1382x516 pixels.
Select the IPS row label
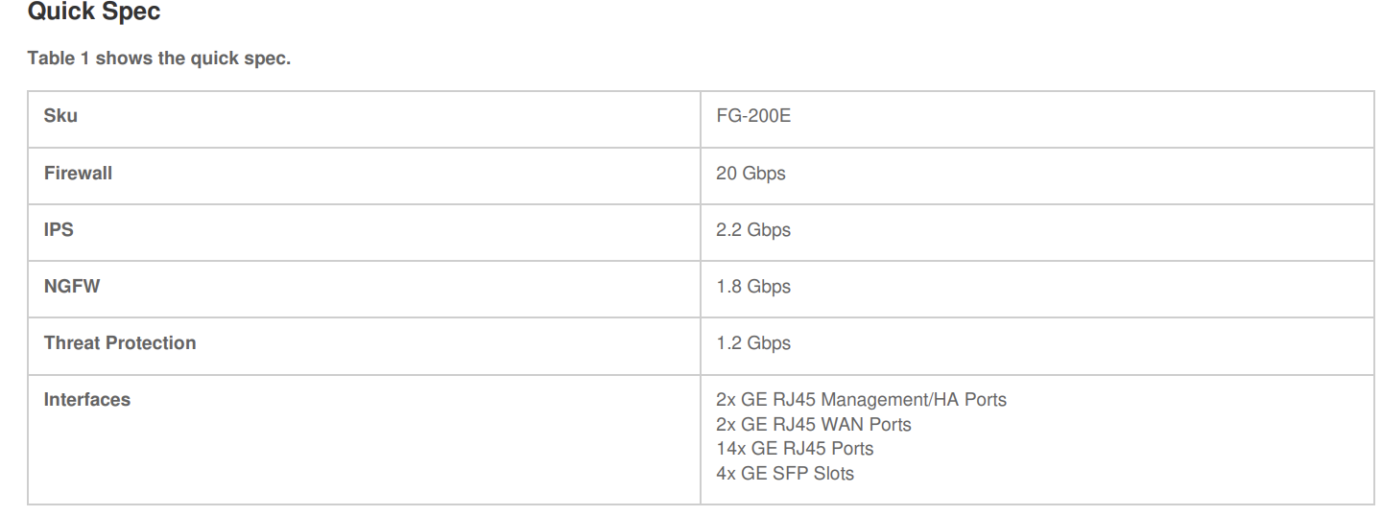59,230
